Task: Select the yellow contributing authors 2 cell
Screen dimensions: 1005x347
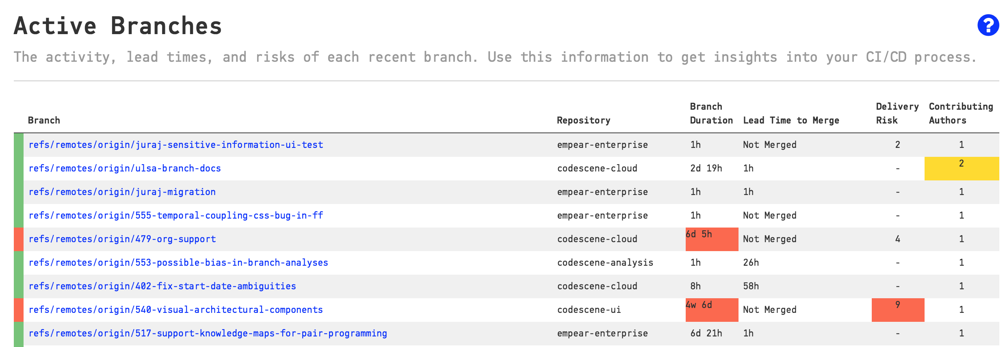Action: [x=962, y=168]
